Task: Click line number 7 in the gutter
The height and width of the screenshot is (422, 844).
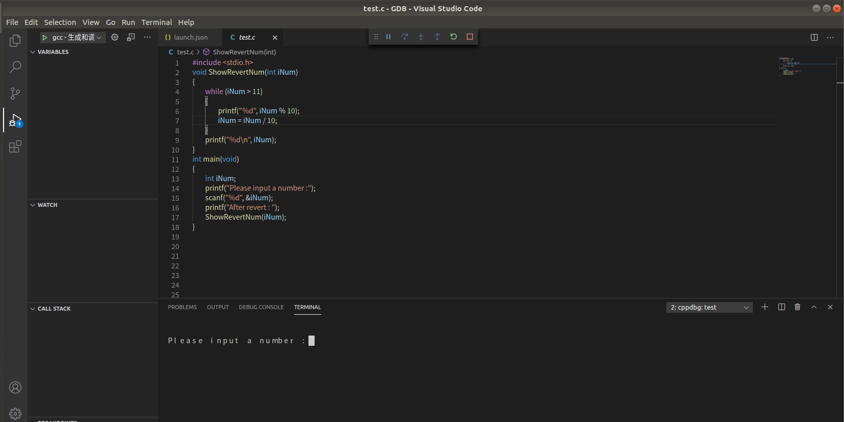Action: [x=177, y=121]
